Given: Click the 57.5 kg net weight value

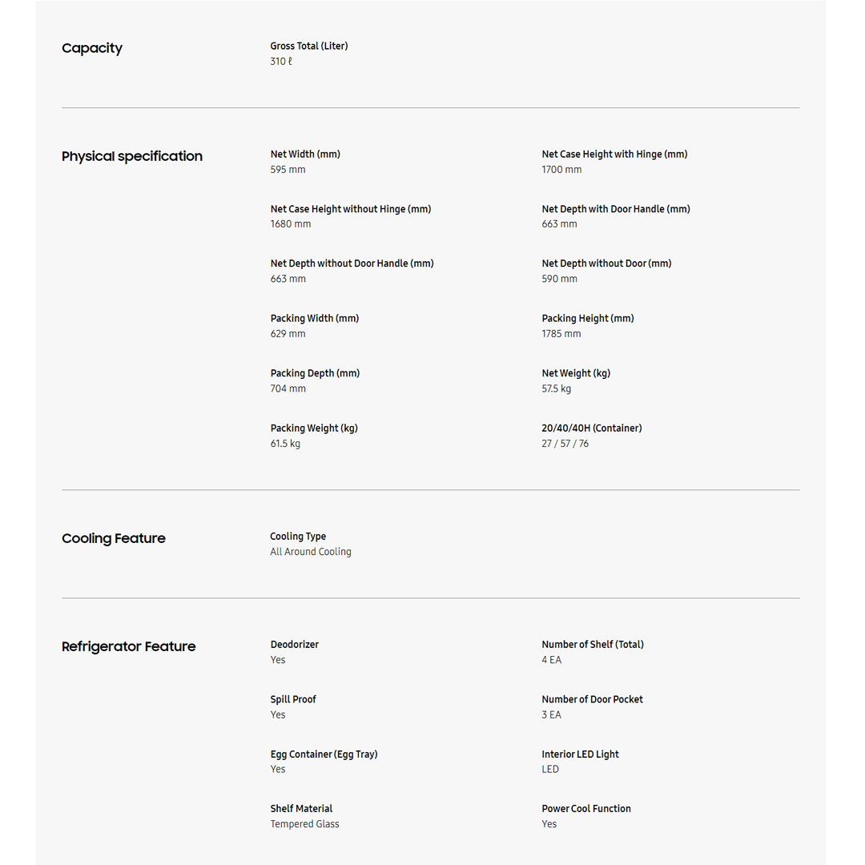Looking at the screenshot, I should (x=556, y=389).
